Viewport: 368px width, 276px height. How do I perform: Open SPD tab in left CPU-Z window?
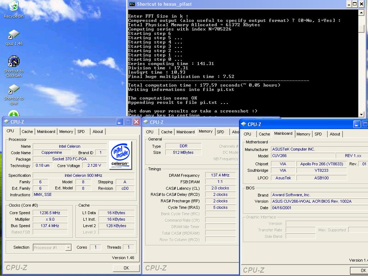(81, 132)
